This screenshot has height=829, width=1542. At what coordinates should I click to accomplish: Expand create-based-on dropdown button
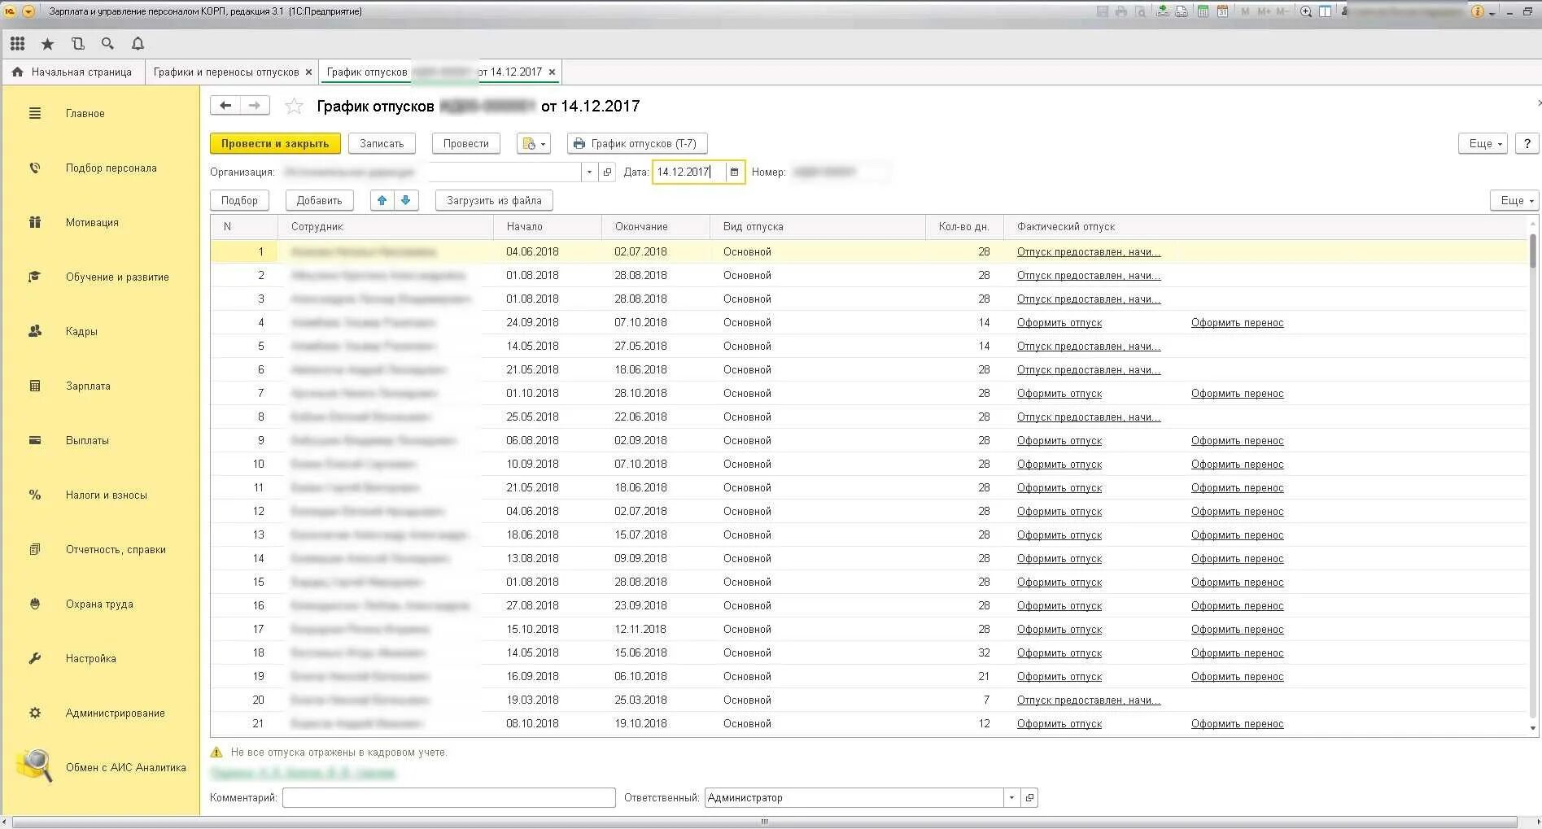(x=534, y=143)
